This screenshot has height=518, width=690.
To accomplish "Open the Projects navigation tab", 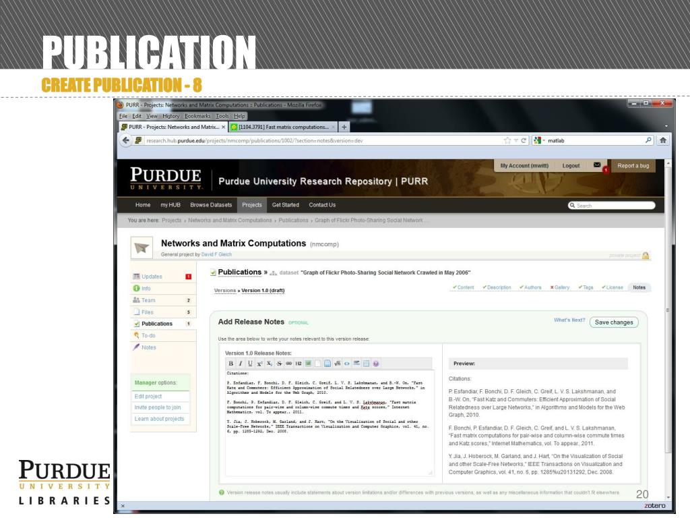I will (x=252, y=205).
